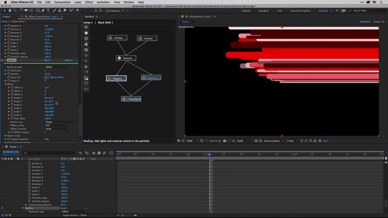Click the 0:00:01:01 timecode in timeline
Viewport: 388px width, 218px height.
click(x=11, y=152)
